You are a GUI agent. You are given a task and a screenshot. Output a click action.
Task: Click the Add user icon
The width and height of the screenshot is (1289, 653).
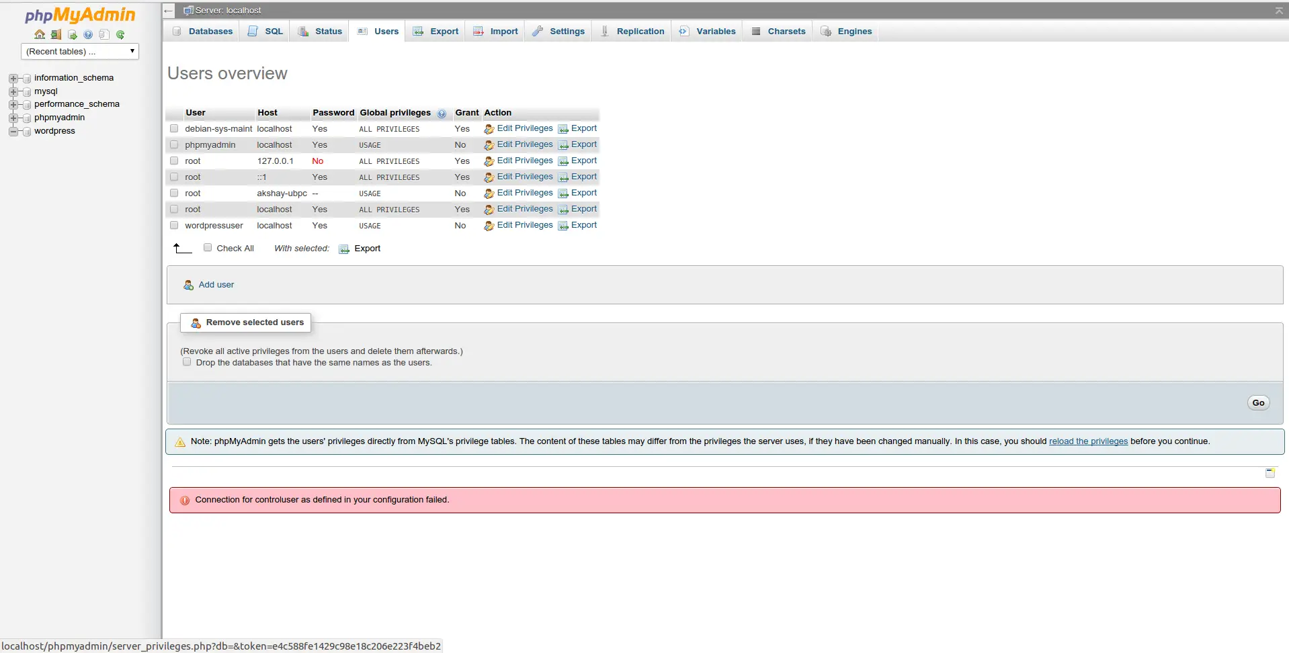pos(189,286)
